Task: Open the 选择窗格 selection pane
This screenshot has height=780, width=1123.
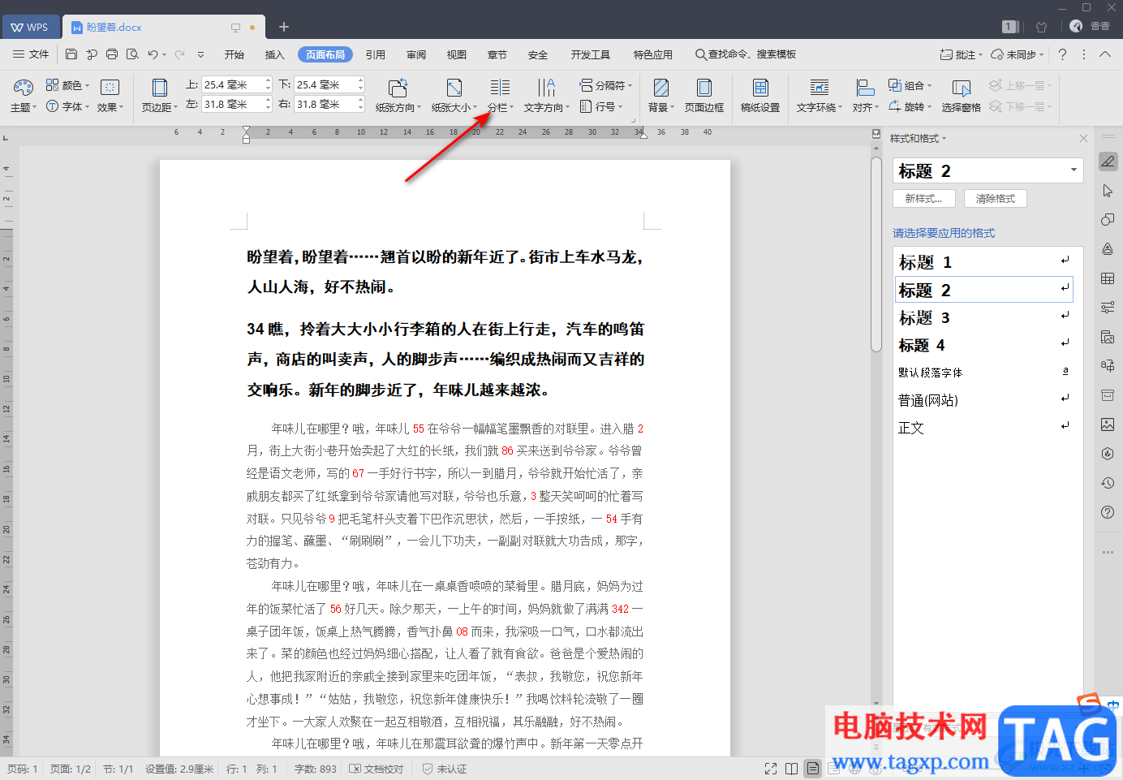Action: coord(962,96)
